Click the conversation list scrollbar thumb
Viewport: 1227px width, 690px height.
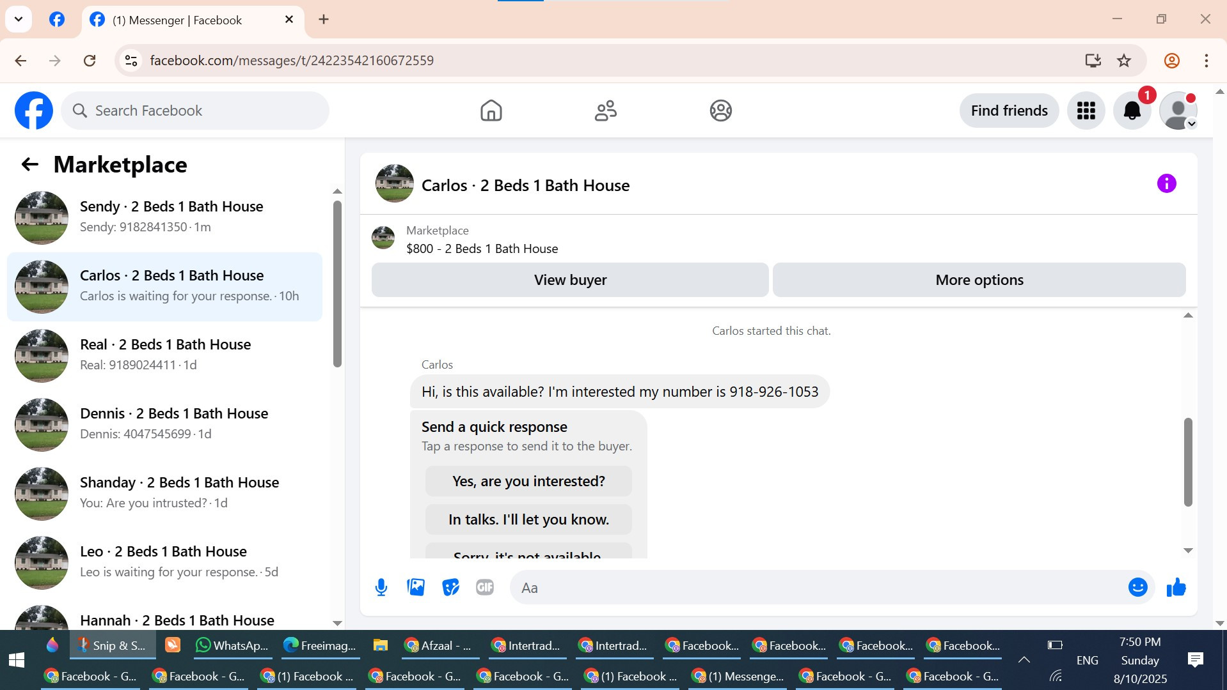point(337,284)
